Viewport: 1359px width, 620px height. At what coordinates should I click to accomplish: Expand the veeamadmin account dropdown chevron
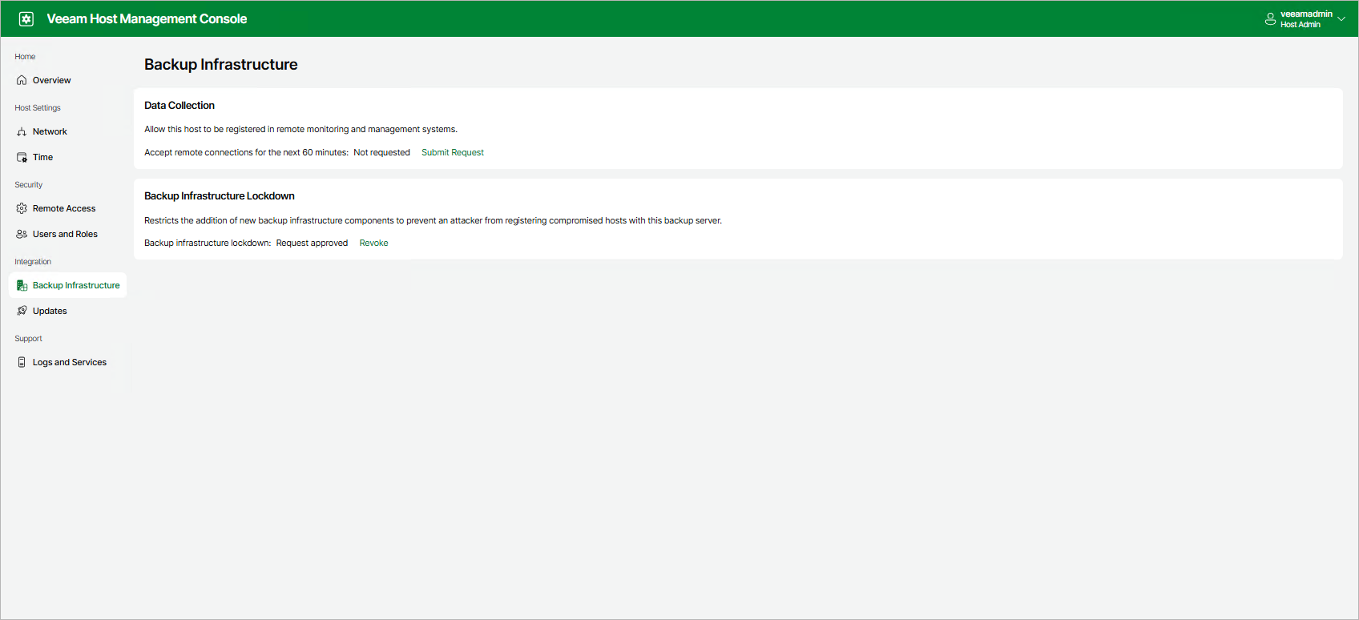click(x=1341, y=18)
